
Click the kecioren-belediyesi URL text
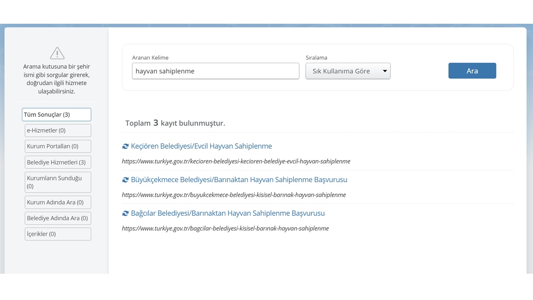point(236,161)
